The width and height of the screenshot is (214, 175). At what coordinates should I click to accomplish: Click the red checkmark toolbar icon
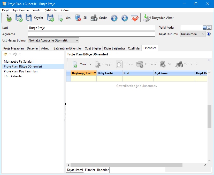point(135,18)
